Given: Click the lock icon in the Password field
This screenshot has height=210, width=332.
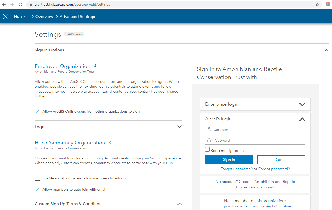Looking at the screenshot, I should [x=209, y=140].
